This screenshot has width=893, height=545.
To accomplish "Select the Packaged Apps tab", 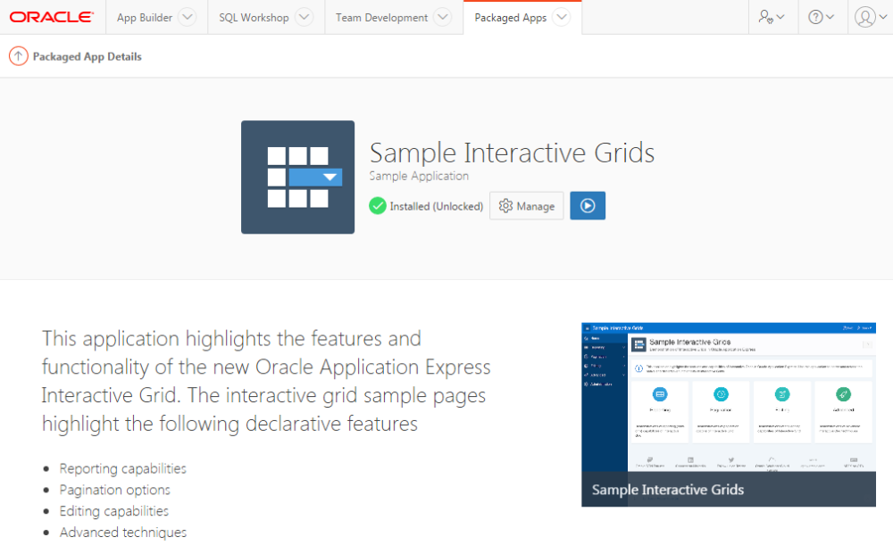I will click(x=510, y=18).
